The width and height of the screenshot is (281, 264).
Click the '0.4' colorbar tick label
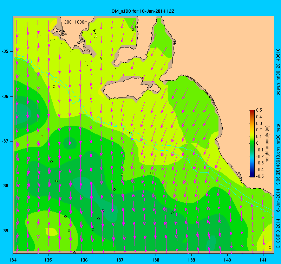tap(259, 117)
